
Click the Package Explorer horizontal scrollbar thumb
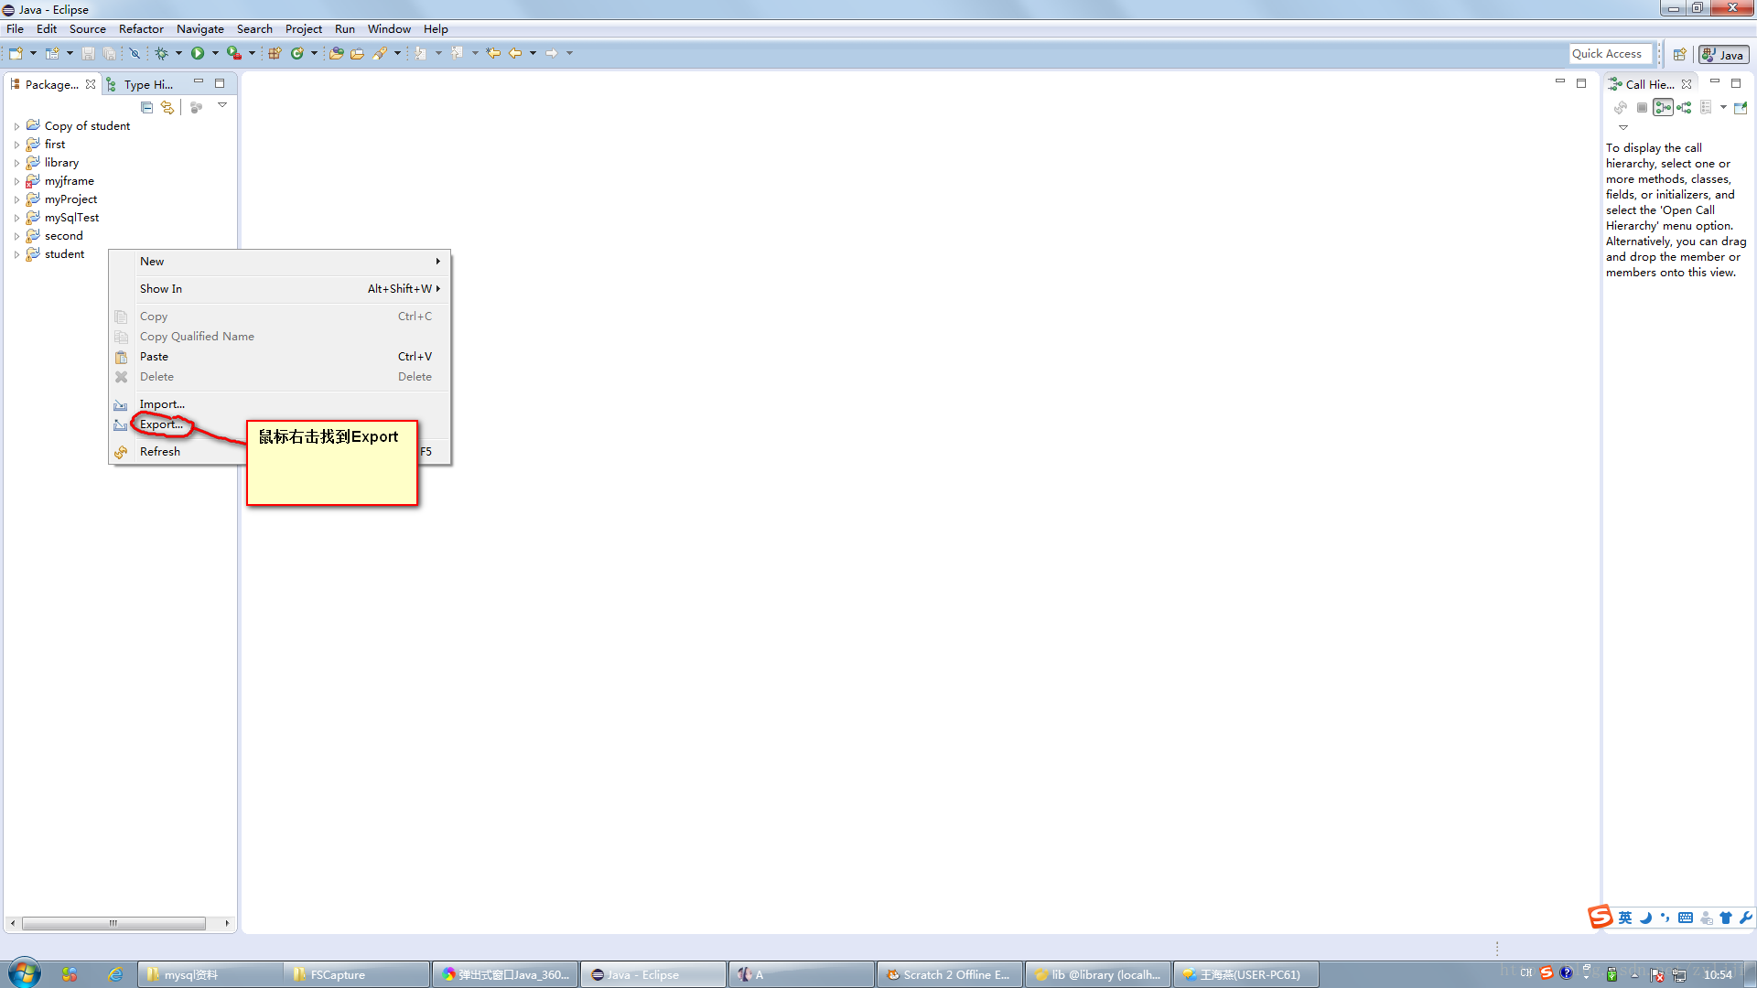113,923
